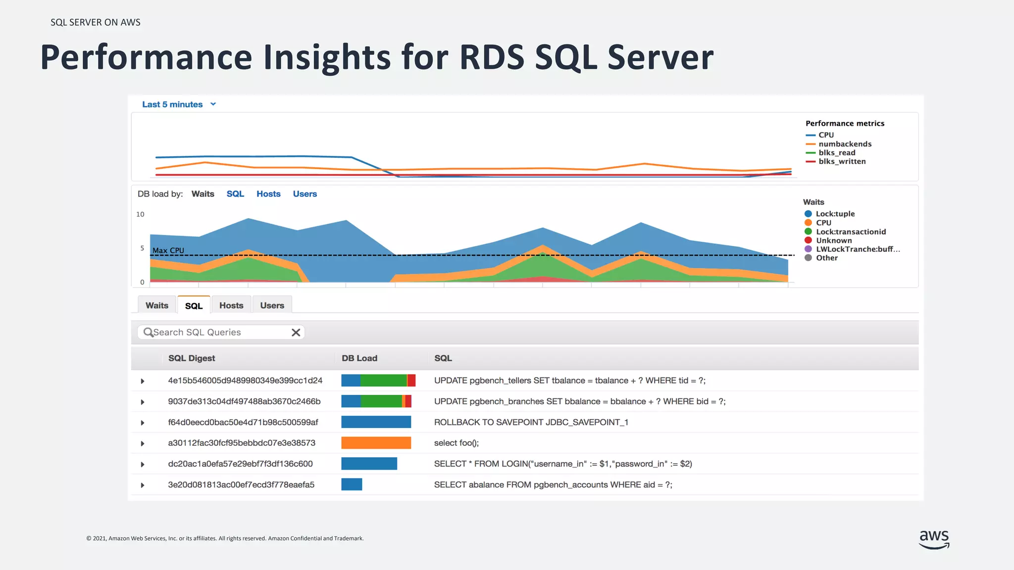Click the green Lock:transactionid legend dot
Image resolution: width=1014 pixels, height=570 pixels.
808,232
